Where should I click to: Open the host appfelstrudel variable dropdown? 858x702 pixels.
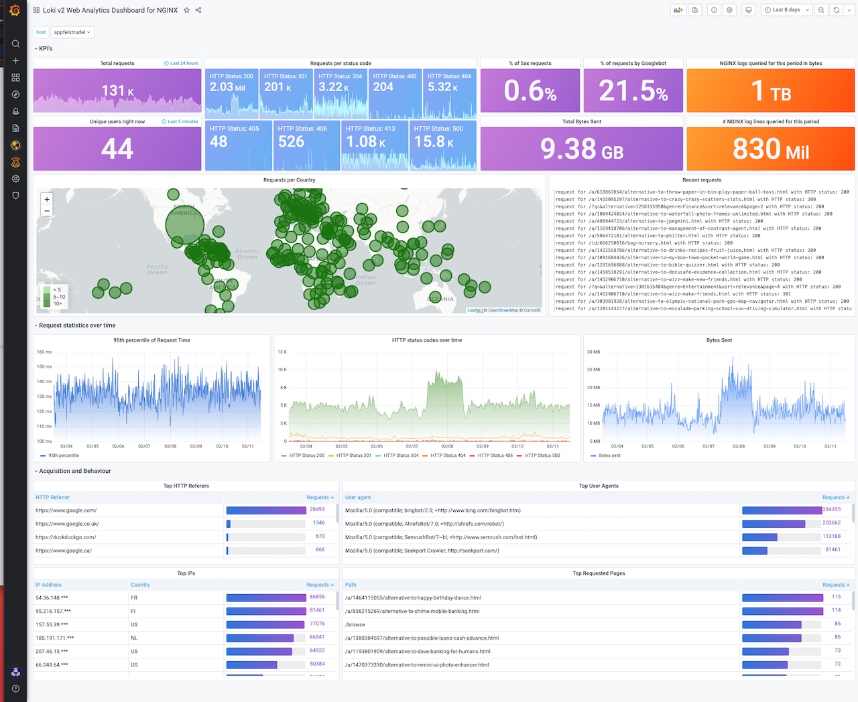coord(72,32)
